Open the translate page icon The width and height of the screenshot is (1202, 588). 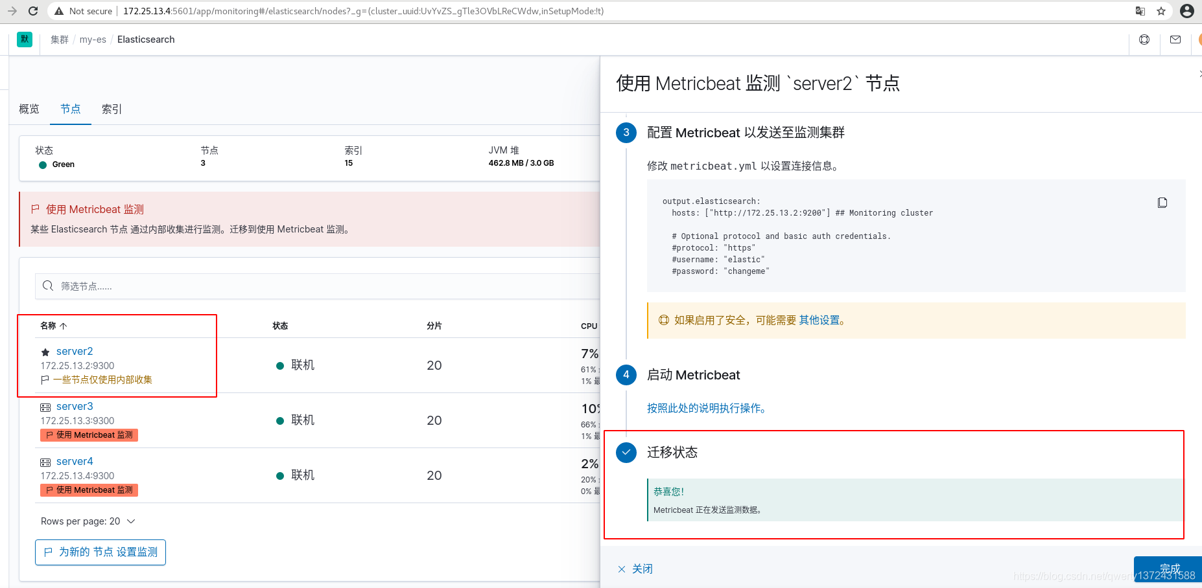(x=1140, y=11)
